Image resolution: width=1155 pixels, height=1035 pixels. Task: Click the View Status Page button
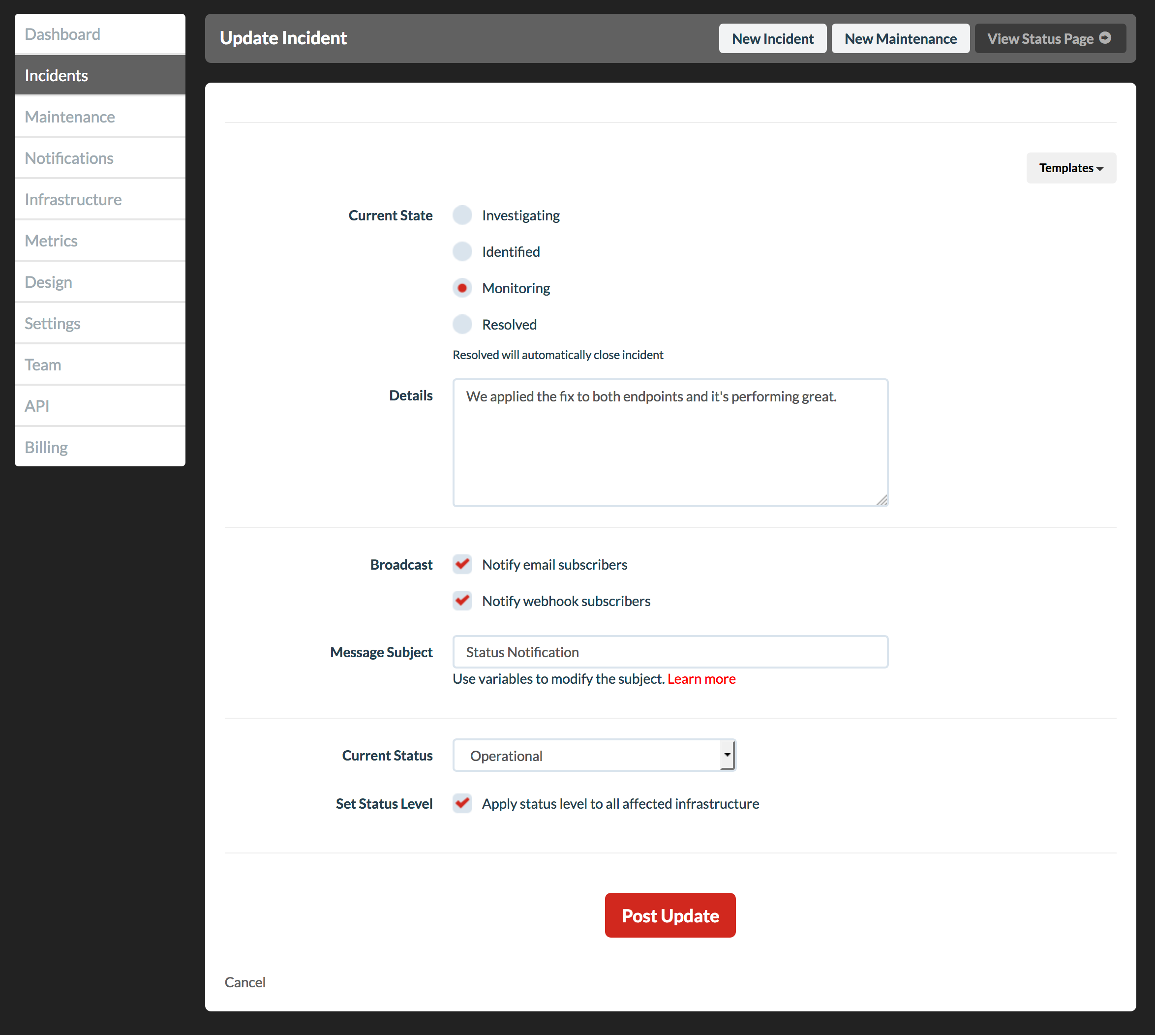(x=1050, y=39)
